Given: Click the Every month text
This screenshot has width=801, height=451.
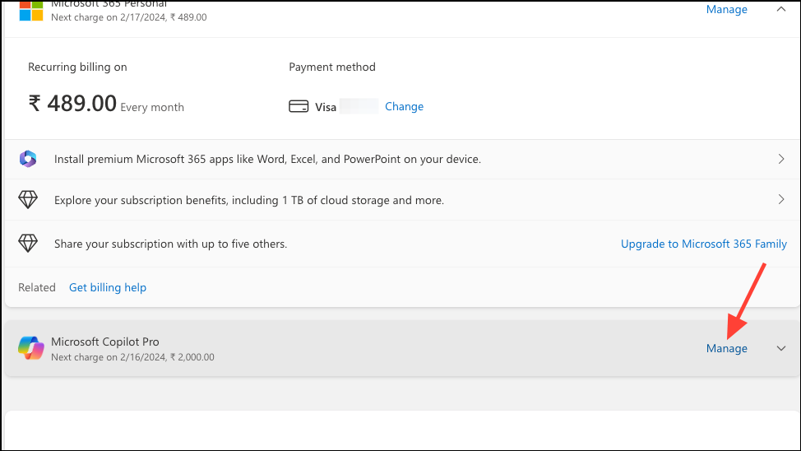Looking at the screenshot, I should pos(152,107).
